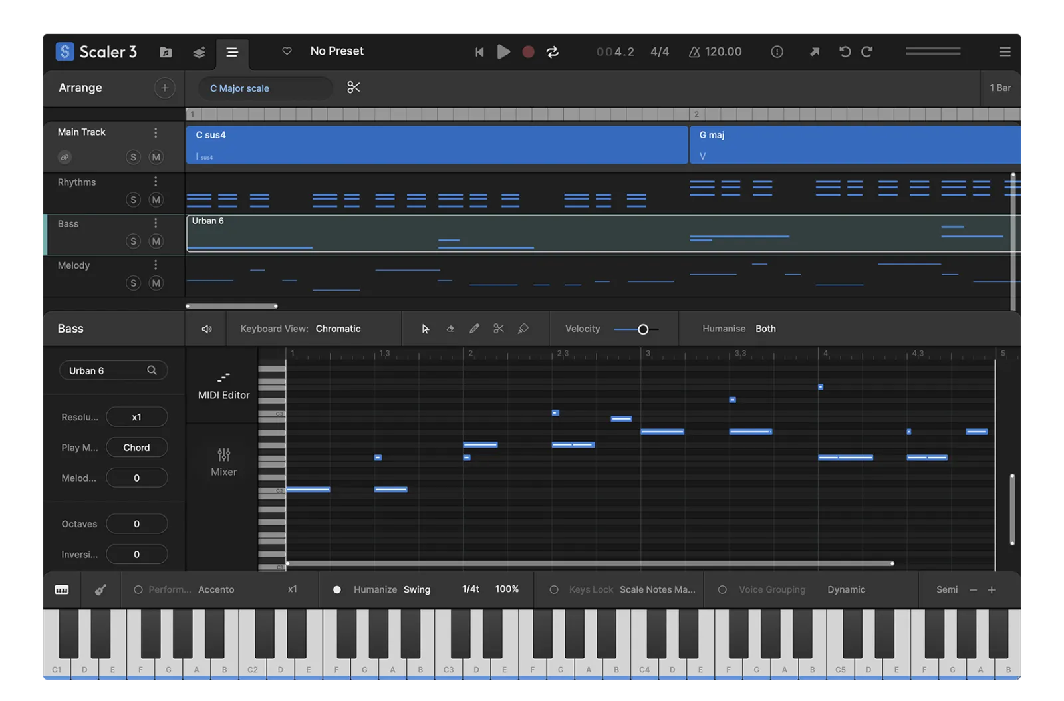Solo the Main Track

133,157
